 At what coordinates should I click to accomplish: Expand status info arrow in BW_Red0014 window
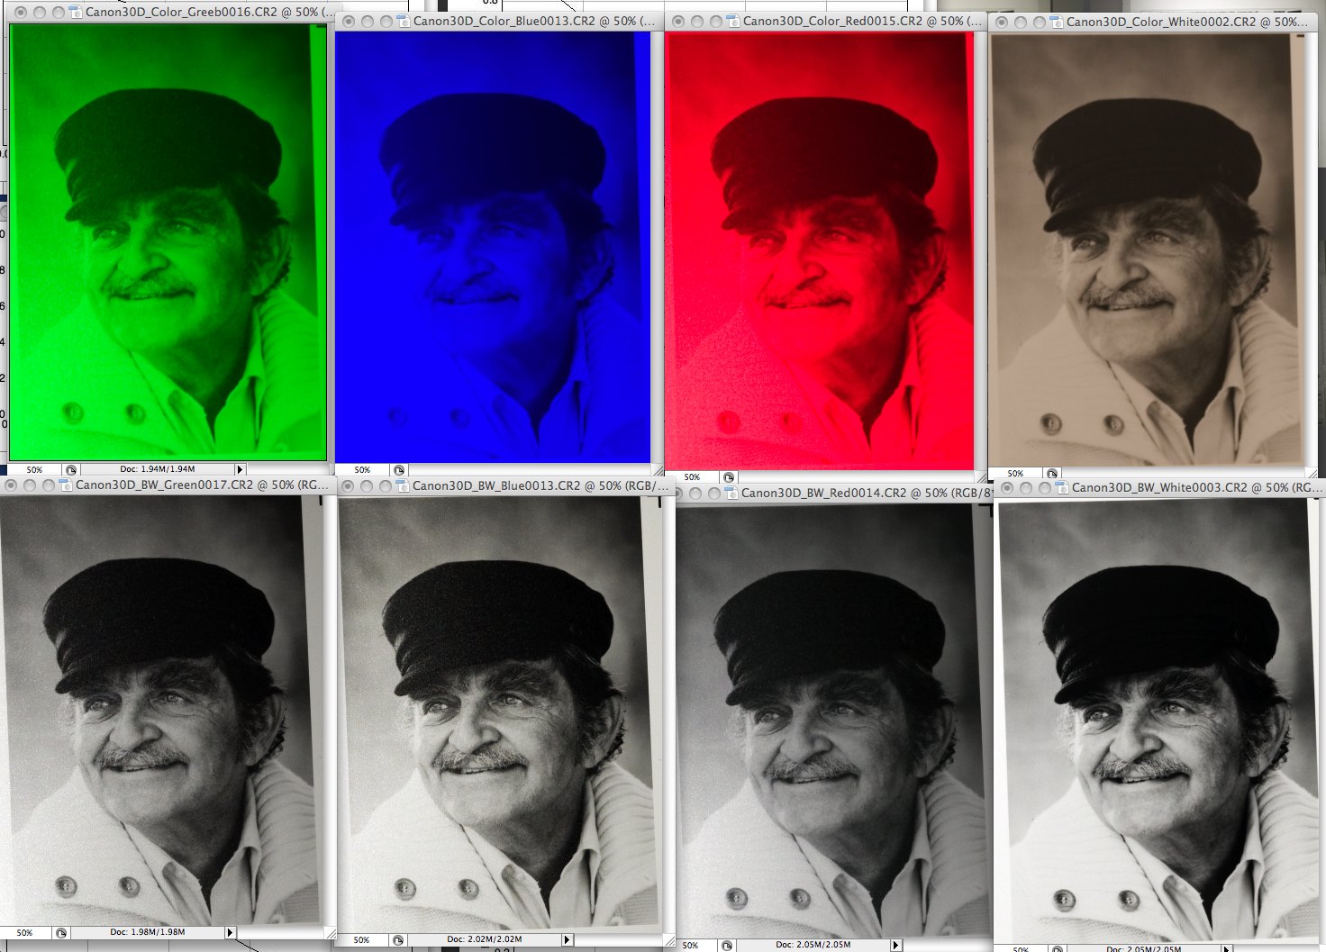pyautogui.click(x=895, y=946)
